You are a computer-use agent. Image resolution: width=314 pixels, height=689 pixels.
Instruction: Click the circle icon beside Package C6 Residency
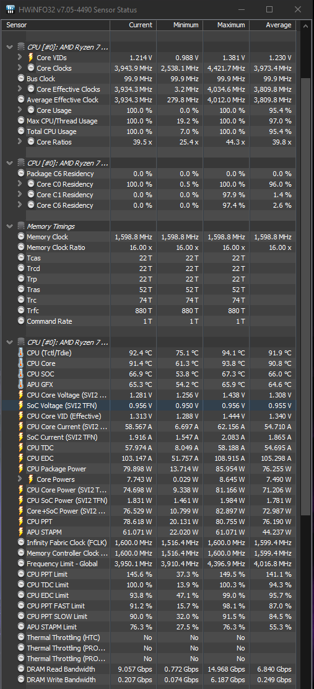click(x=21, y=174)
